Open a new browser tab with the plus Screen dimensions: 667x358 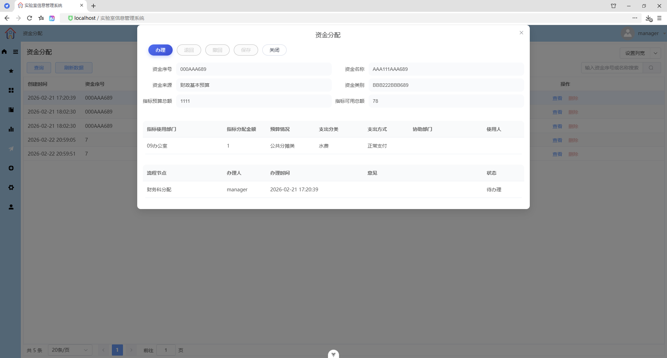coord(93,6)
